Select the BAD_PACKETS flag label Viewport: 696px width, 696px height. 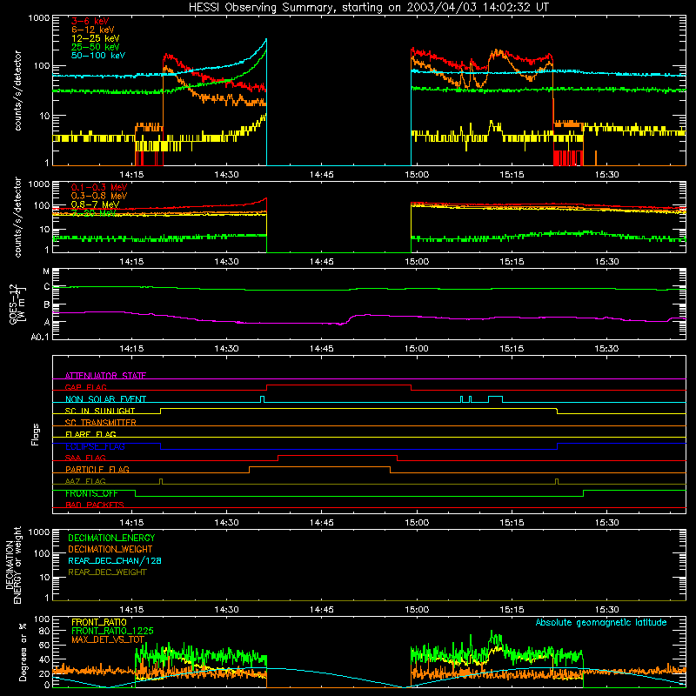[x=95, y=505]
